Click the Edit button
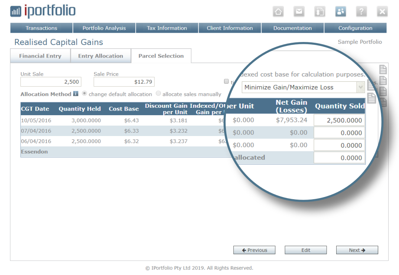Screen dimensions: 399x275 tap(306, 250)
